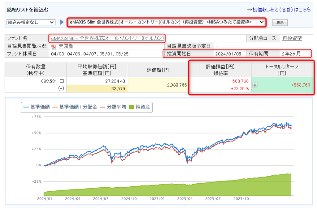This screenshot has height=208, width=317.
Task: Open the 投信あしあと(合計)はこちら link
Action: 281,10
